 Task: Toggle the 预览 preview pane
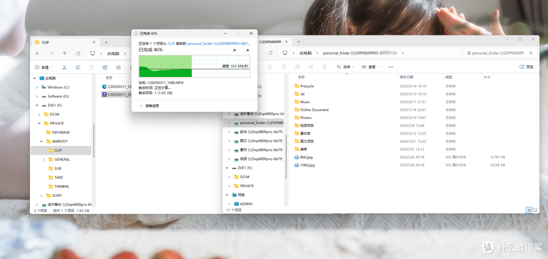[x=526, y=67]
